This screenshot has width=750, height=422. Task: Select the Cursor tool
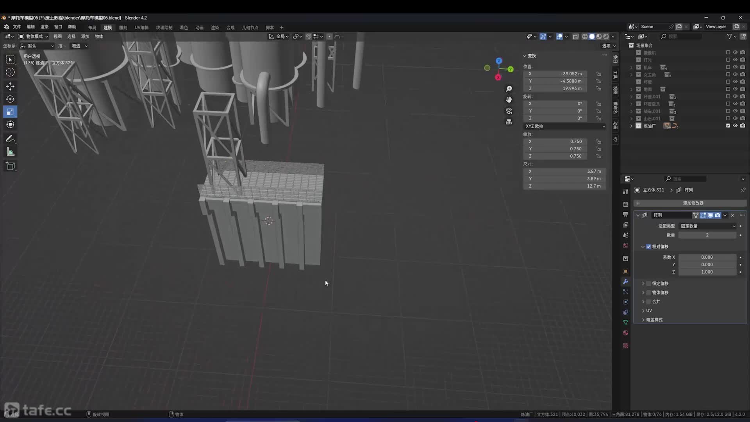(11, 72)
